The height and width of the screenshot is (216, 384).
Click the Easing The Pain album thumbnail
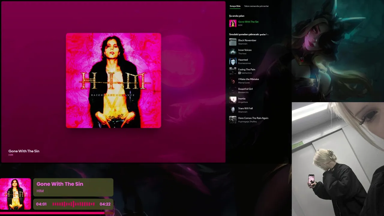[x=233, y=71]
